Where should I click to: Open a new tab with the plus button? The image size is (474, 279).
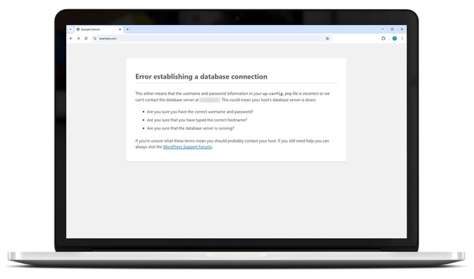tap(128, 29)
